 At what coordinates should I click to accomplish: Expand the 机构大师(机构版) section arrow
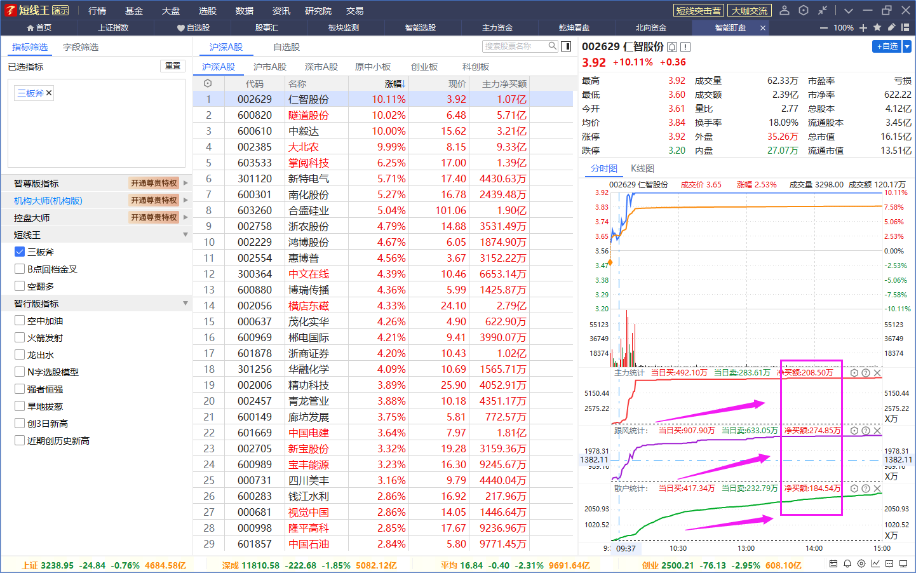pos(185,200)
